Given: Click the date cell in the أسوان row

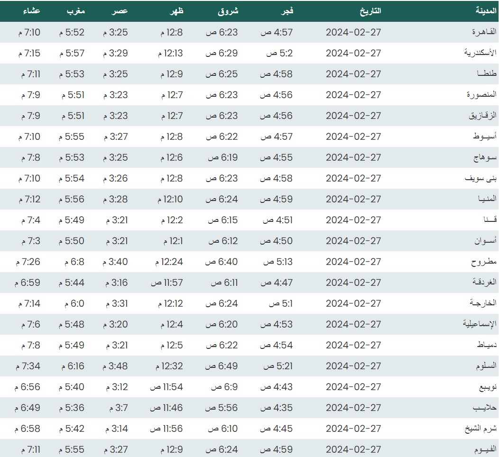Looking at the screenshot, I should pyautogui.click(x=353, y=241).
